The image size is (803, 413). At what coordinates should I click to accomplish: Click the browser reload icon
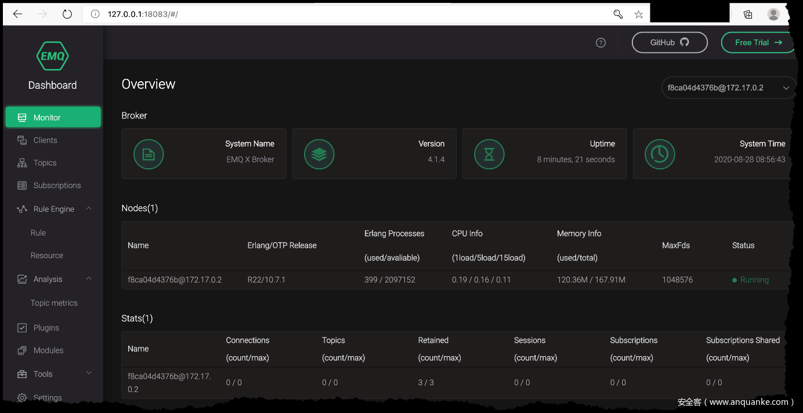67,14
